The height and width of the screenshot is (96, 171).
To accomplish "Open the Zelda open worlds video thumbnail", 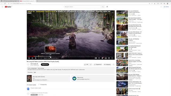I will (x=122, y=21).
